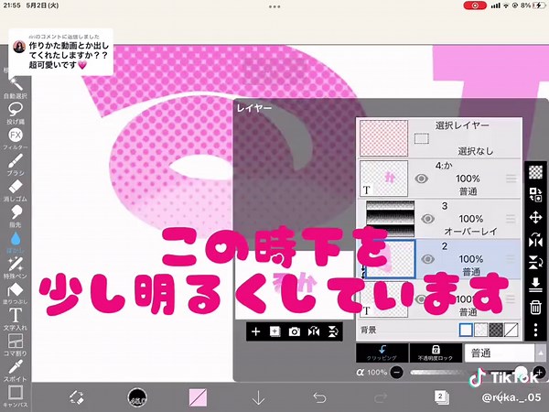Viewport: 549px width, 412px height.
Task: Rotate-flip horizontal icon in right toolbar
Action: tap(535, 240)
